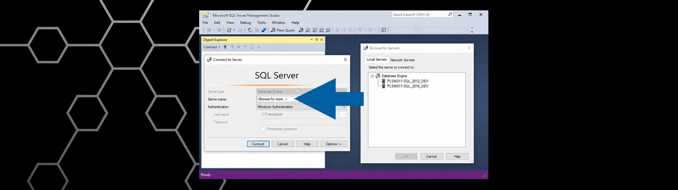
Task: Click the Analysis Services DAX Query icon
Action: 328,30
